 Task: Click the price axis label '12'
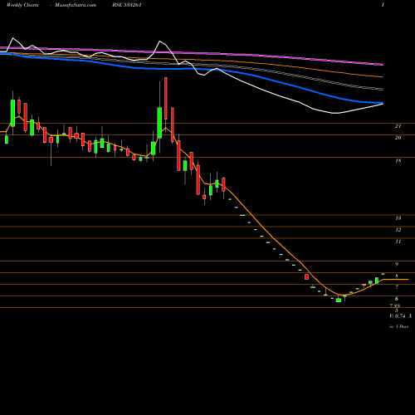coord(398,230)
